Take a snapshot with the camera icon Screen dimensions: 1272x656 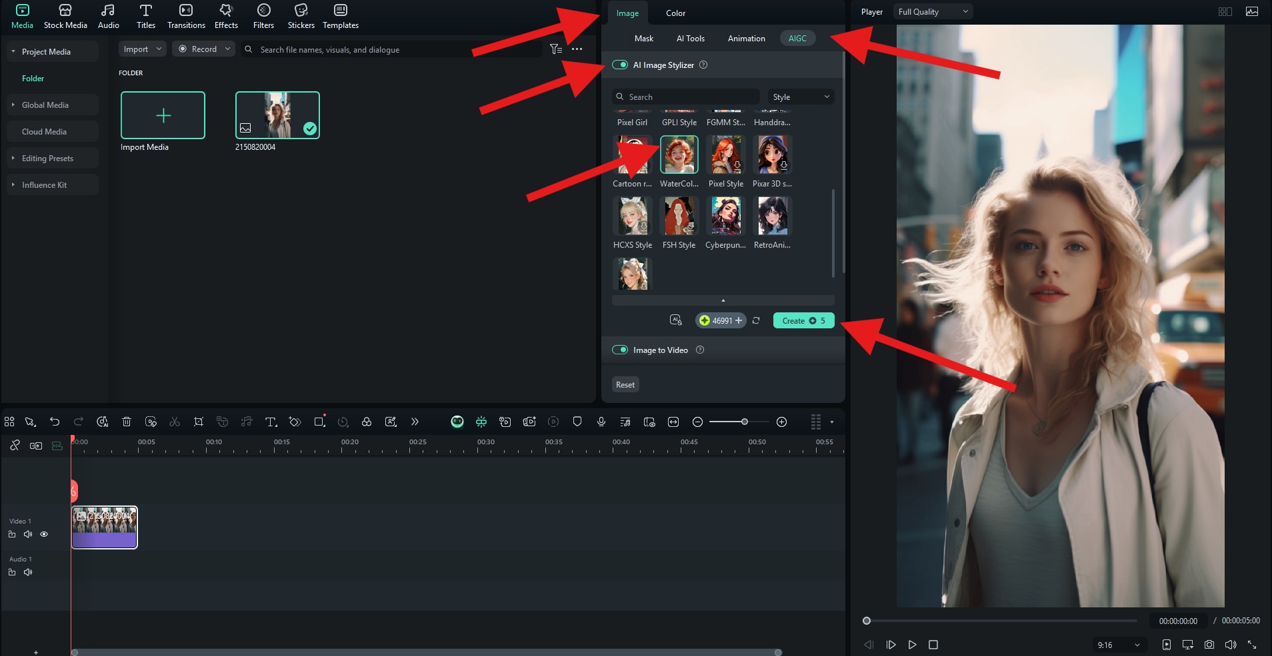click(1209, 645)
